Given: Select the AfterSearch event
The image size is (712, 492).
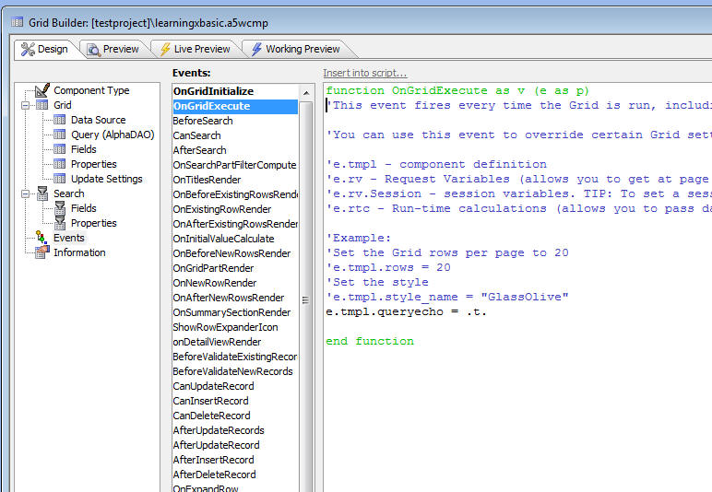Looking at the screenshot, I should [235, 150].
